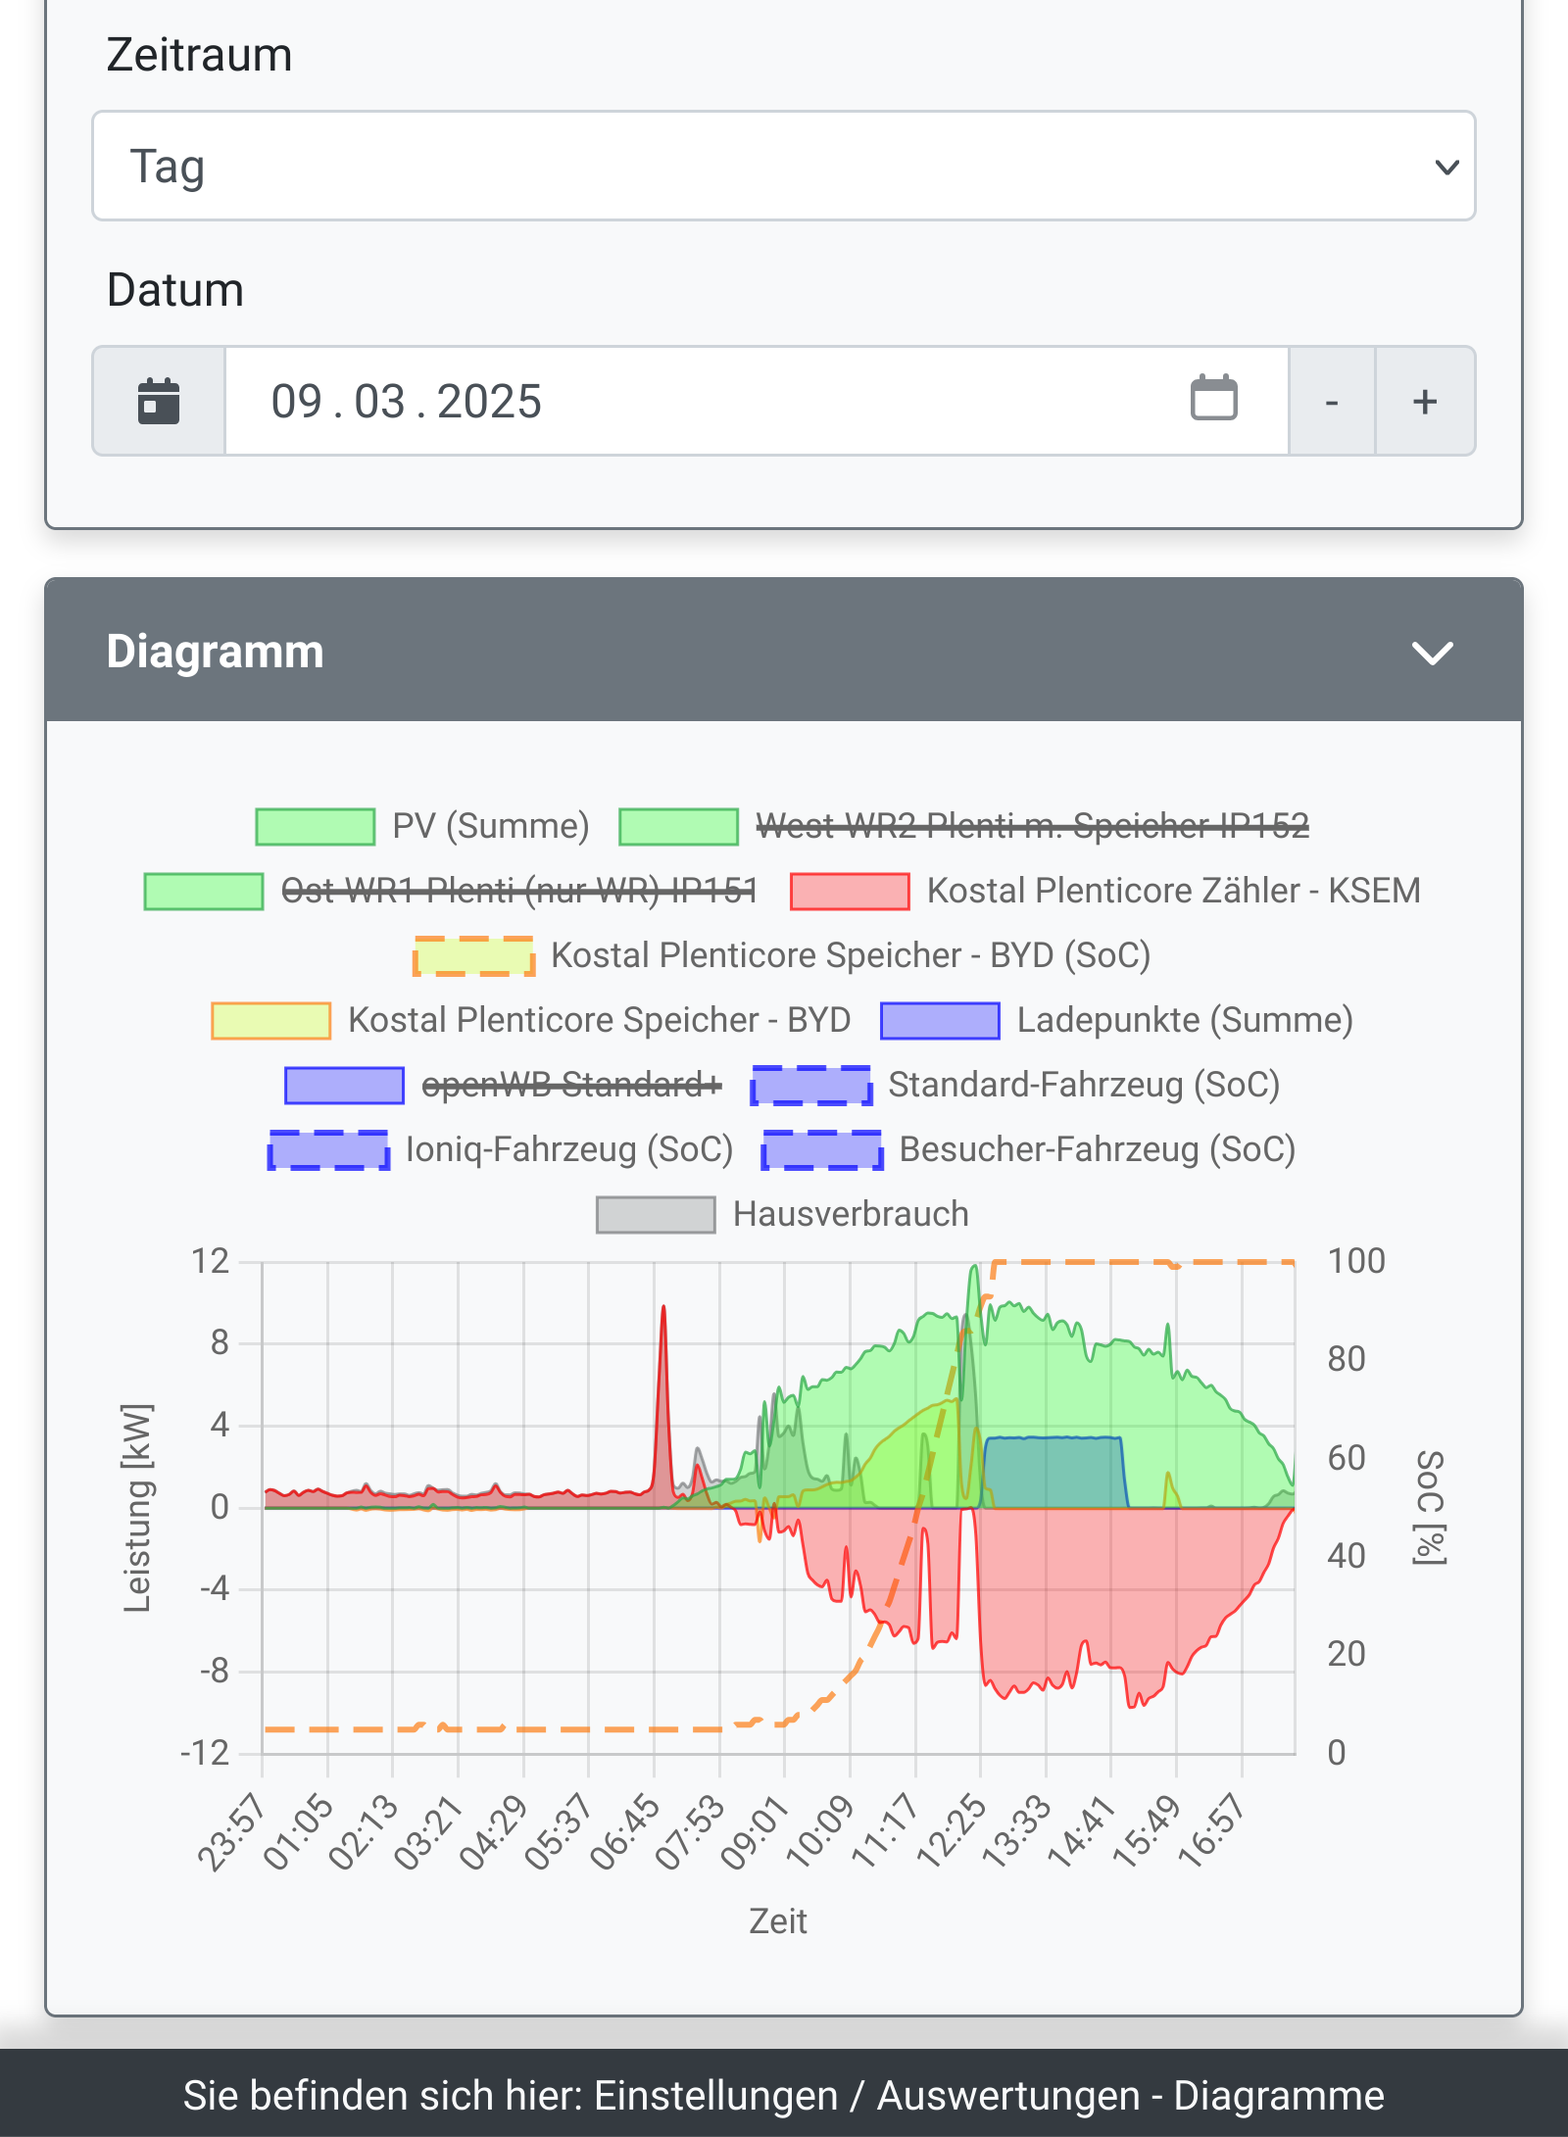1568x2137 pixels.
Task: Toggle Ioniq-Fahrzeug (SoC) legend item
Action: [568, 1149]
